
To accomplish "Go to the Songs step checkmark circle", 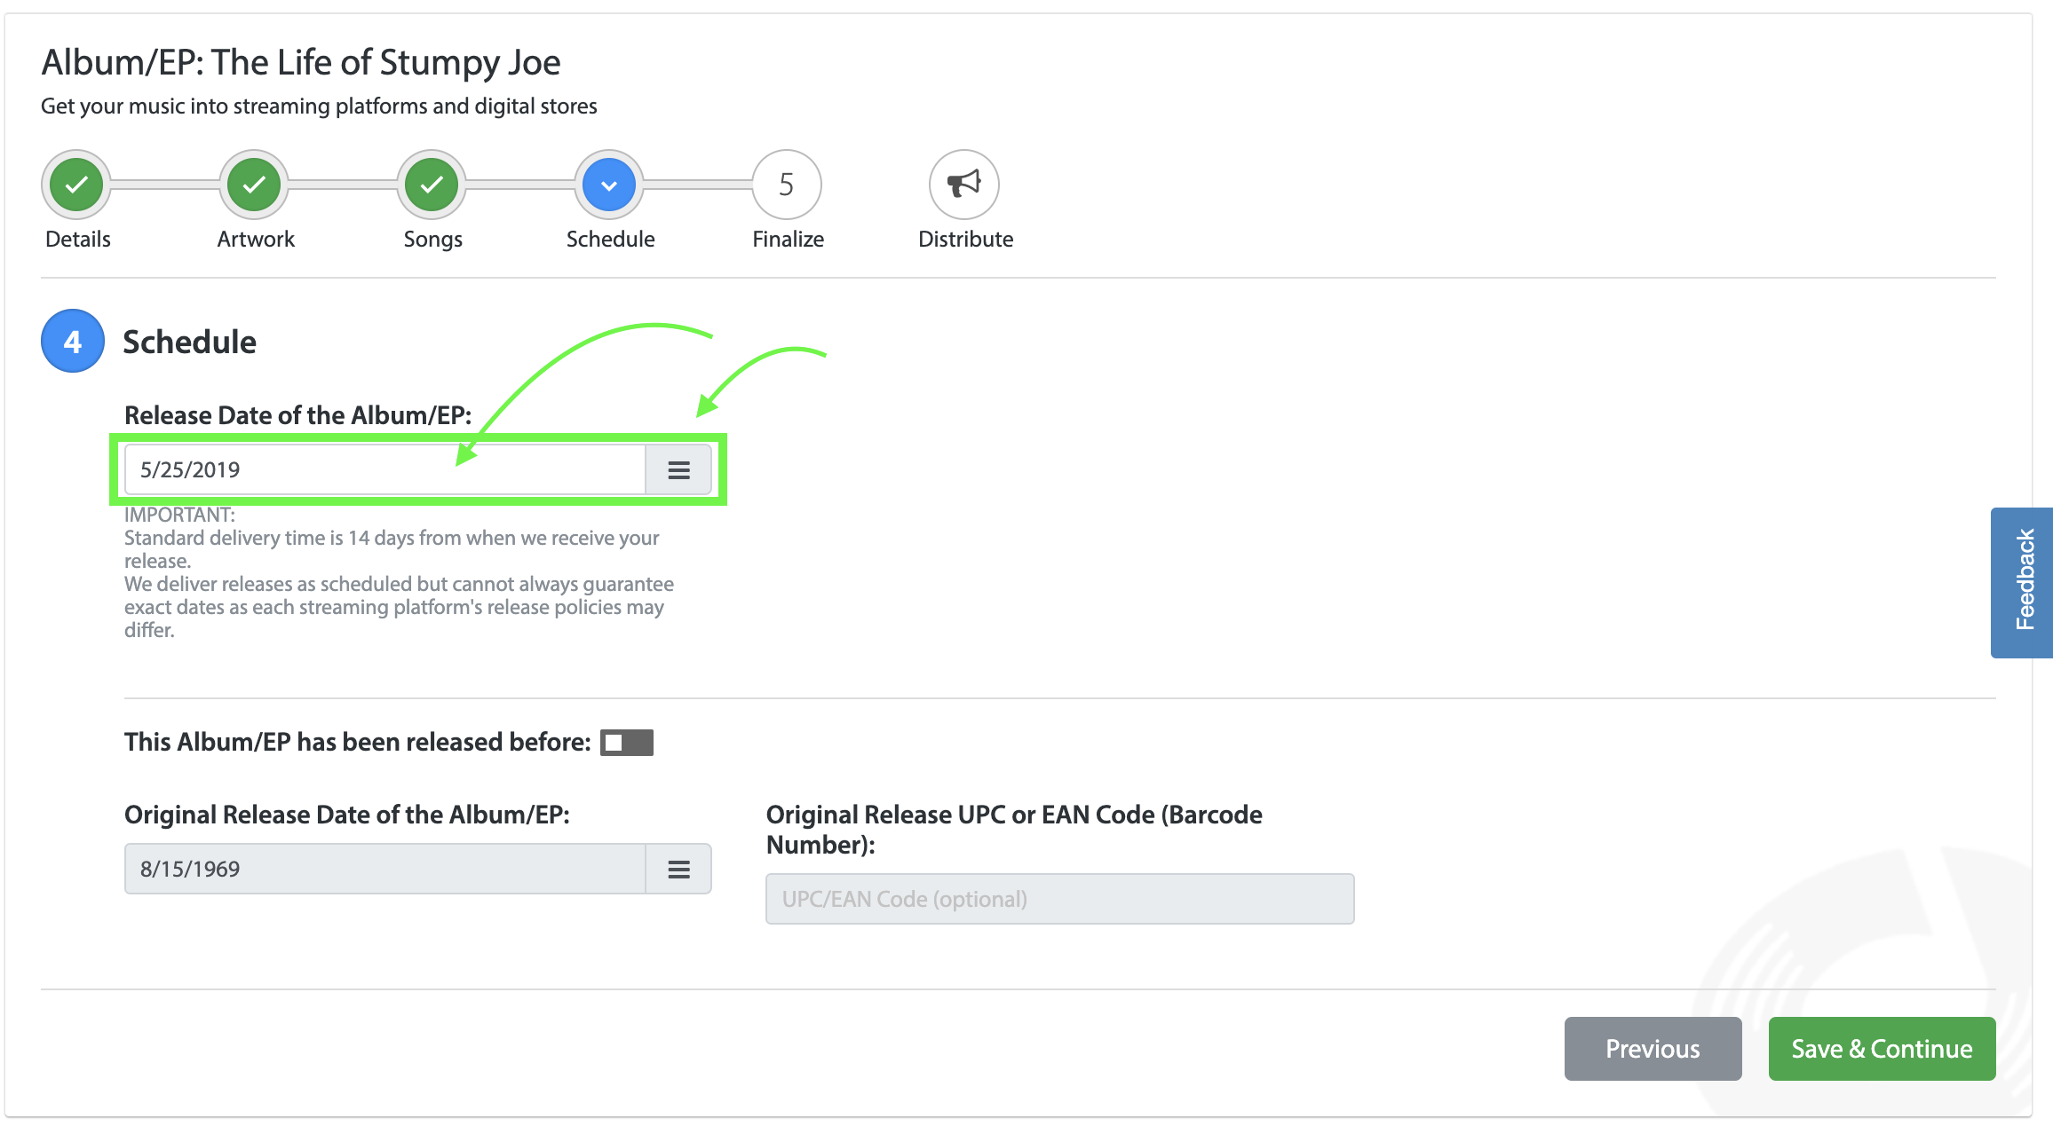I will tap(432, 185).
